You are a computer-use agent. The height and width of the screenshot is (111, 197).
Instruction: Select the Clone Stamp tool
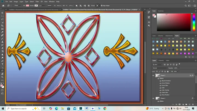click(2, 42)
